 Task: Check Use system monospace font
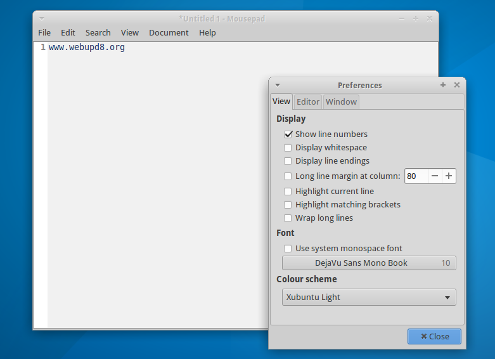pos(288,249)
